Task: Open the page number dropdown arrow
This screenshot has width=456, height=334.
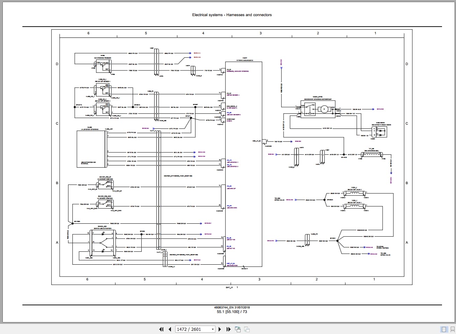Action: tap(213, 329)
